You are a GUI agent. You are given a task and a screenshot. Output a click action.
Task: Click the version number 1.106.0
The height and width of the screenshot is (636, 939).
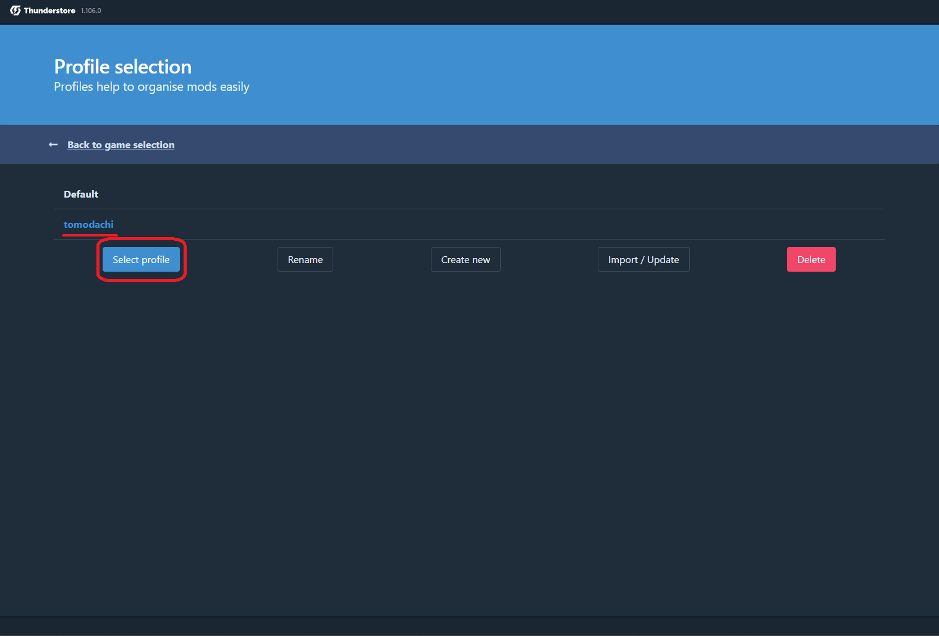point(91,10)
